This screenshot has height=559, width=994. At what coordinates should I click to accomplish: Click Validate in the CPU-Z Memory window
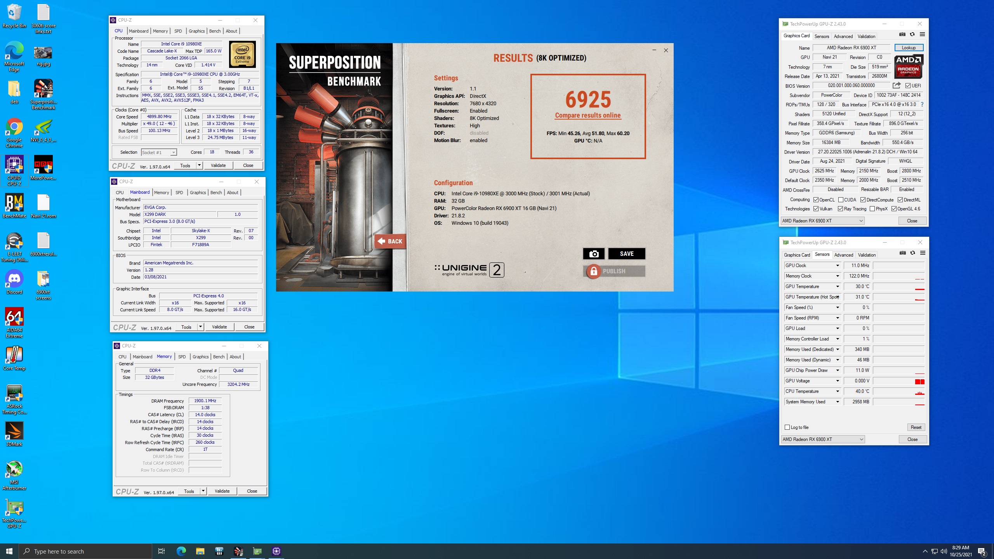pos(222,491)
